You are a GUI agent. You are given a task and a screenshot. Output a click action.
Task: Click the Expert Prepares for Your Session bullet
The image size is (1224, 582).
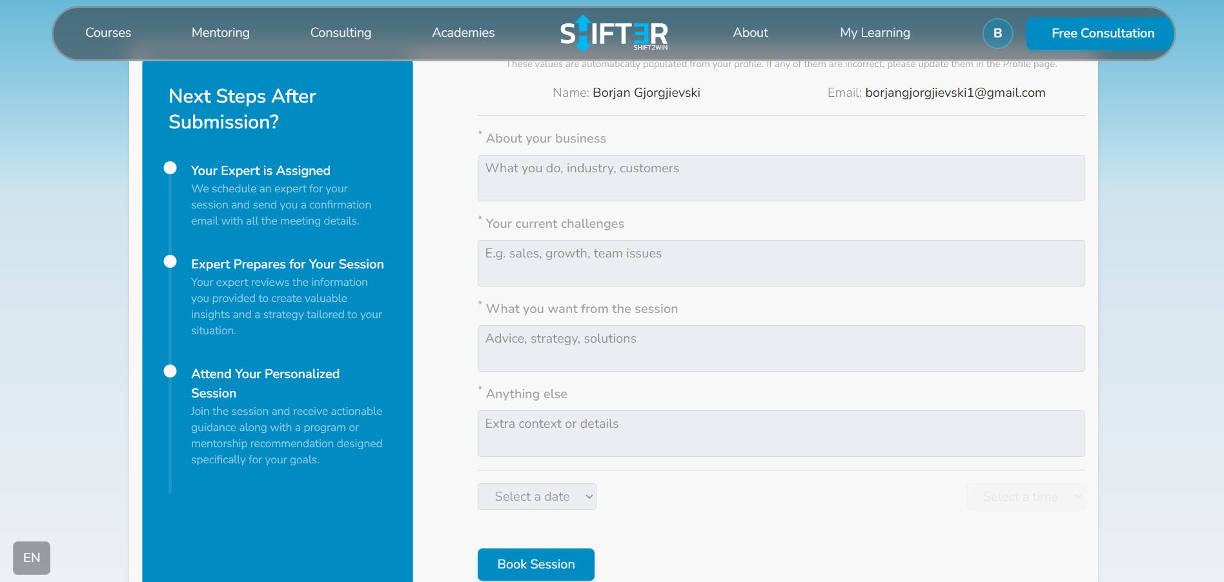point(170,261)
